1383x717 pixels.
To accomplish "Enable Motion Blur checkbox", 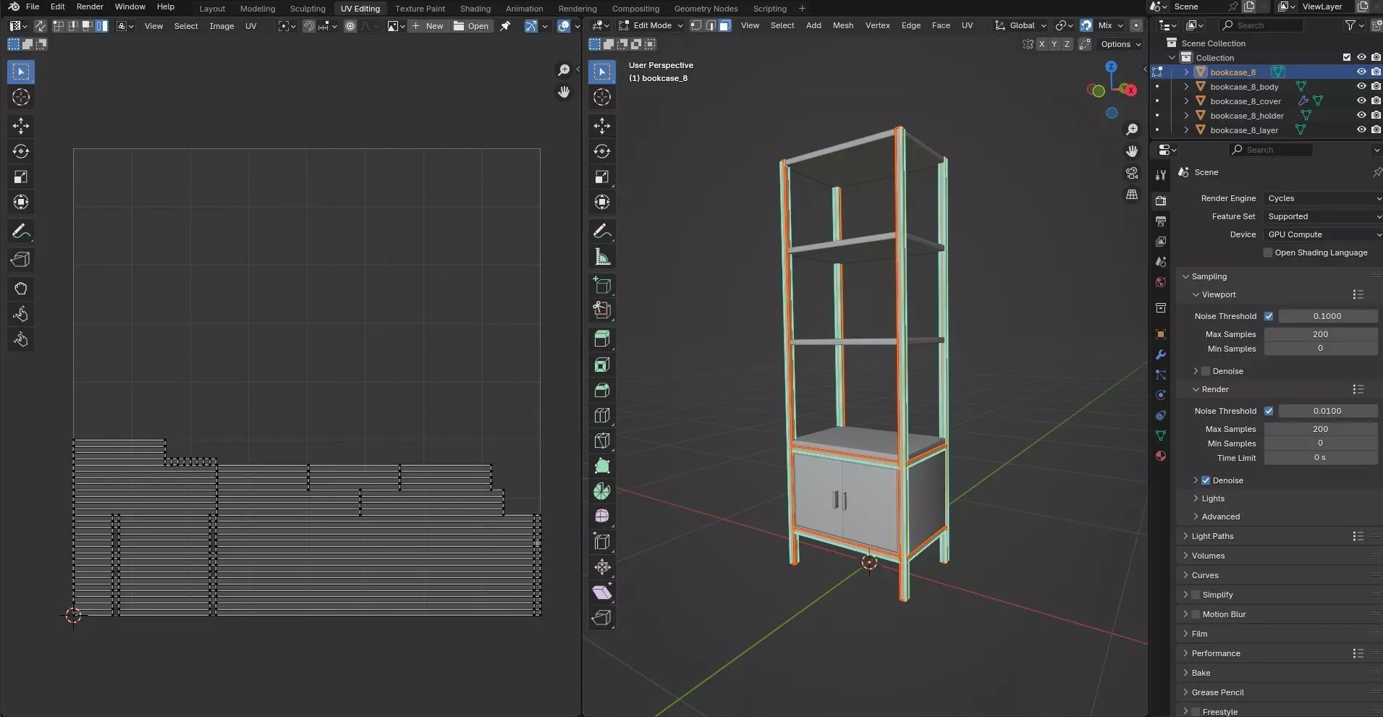I will pos(1196,614).
